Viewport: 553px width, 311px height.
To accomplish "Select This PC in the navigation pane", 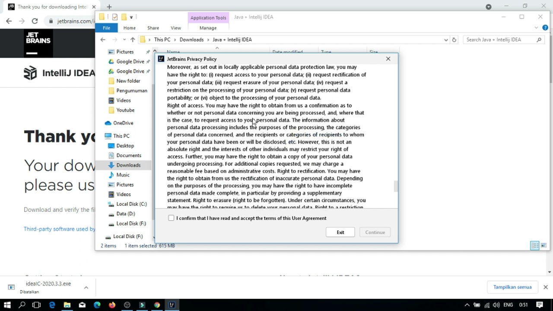I will click(121, 136).
